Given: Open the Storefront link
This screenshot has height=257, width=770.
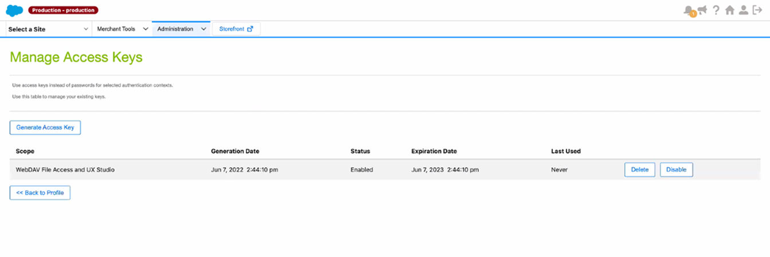Looking at the screenshot, I should [231, 29].
